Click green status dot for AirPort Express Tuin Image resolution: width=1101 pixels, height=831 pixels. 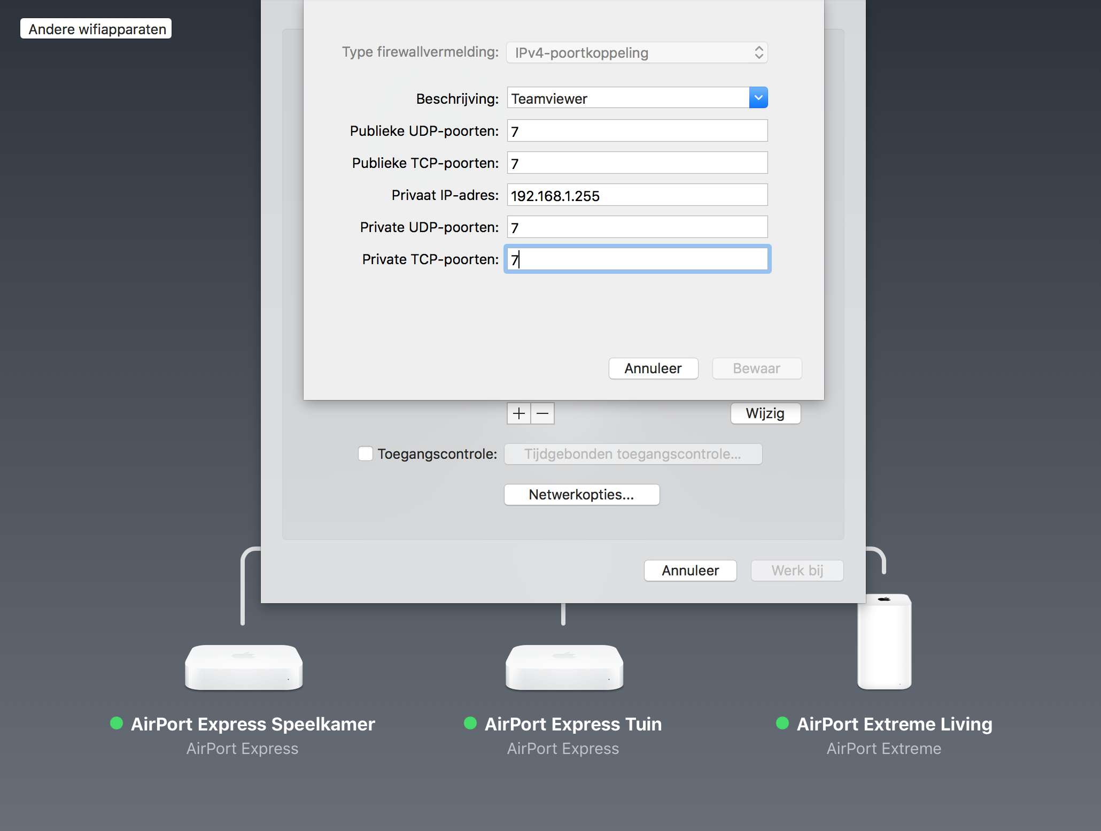click(x=470, y=724)
